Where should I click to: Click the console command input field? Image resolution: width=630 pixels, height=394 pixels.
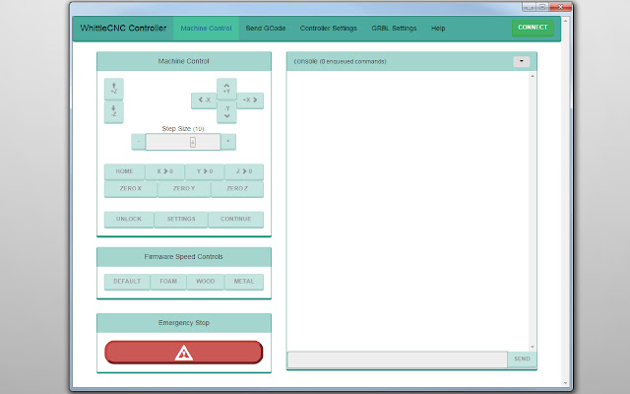pos(397,360)
